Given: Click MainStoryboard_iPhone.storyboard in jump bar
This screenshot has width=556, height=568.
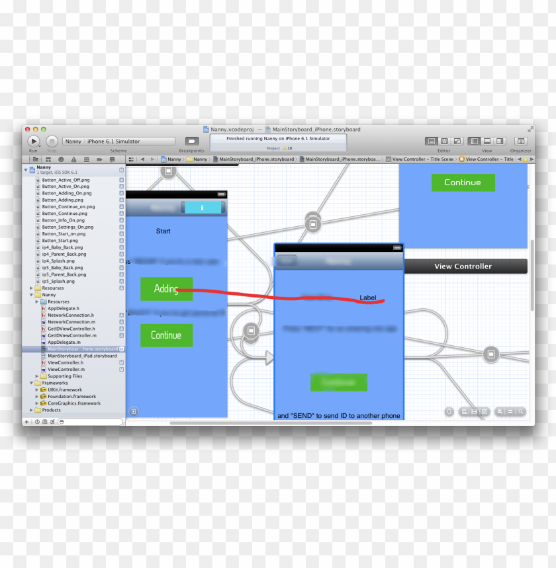Looking at the screenshot, I should pyautogui.click(x=256, y=159).
